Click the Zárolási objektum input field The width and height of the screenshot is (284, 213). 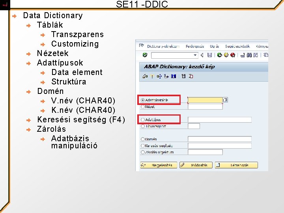(205, 152)
